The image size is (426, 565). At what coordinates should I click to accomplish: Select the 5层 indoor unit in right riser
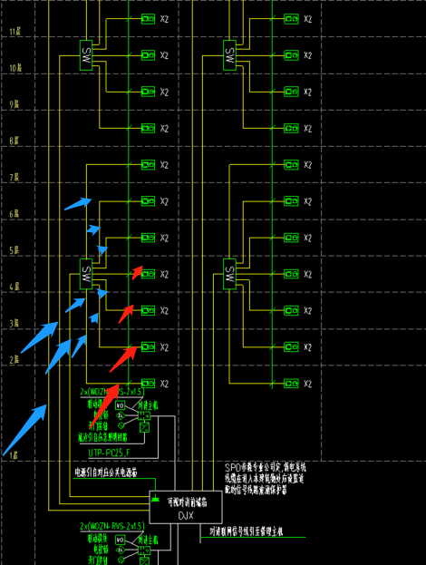click(x=291, y=238)
